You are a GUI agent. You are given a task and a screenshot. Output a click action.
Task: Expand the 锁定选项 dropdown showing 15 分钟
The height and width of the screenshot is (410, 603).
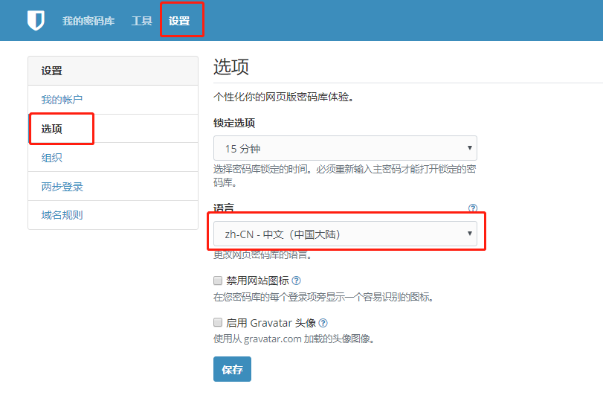point(345,148)
